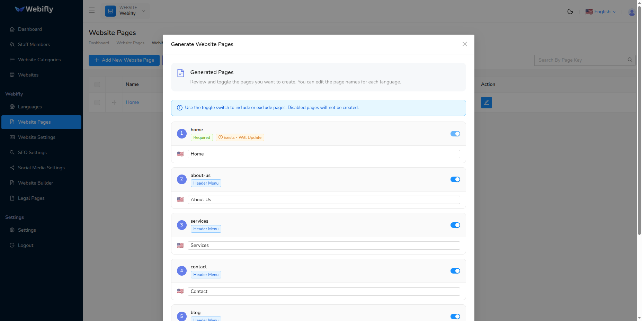Launch the Website Builder
The width and height of the screenshot is (642, 321).
pyautogui.click(x=35, y=183)
